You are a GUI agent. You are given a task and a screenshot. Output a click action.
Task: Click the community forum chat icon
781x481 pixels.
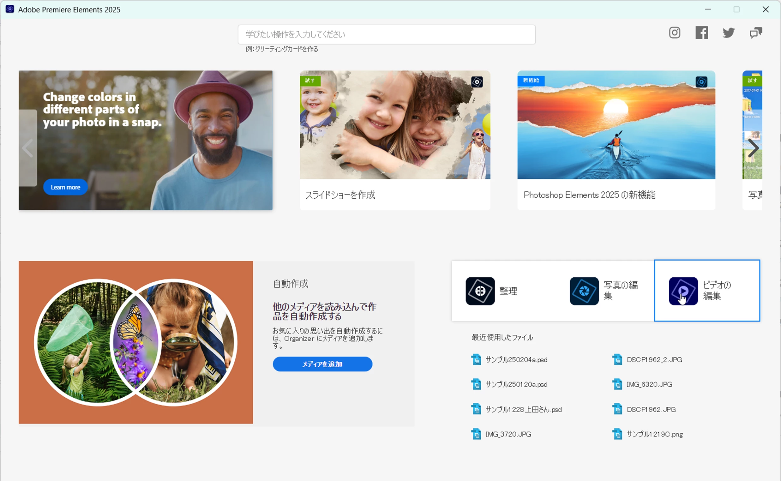tap(755, 33)
